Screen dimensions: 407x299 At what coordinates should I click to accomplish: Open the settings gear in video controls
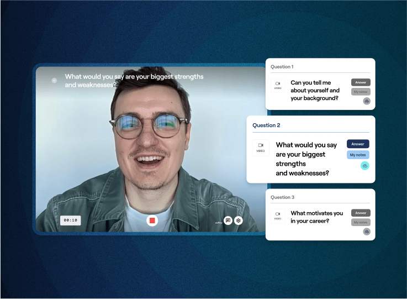(x=238, y=221)
